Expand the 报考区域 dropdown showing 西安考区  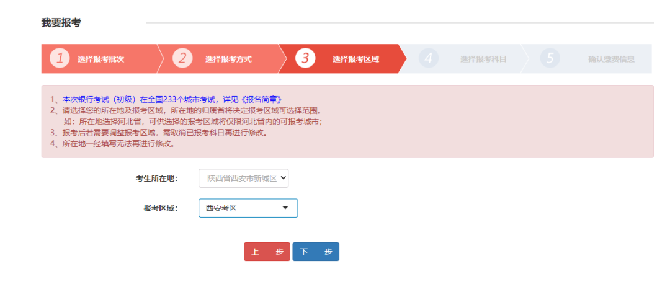(248, 208)
